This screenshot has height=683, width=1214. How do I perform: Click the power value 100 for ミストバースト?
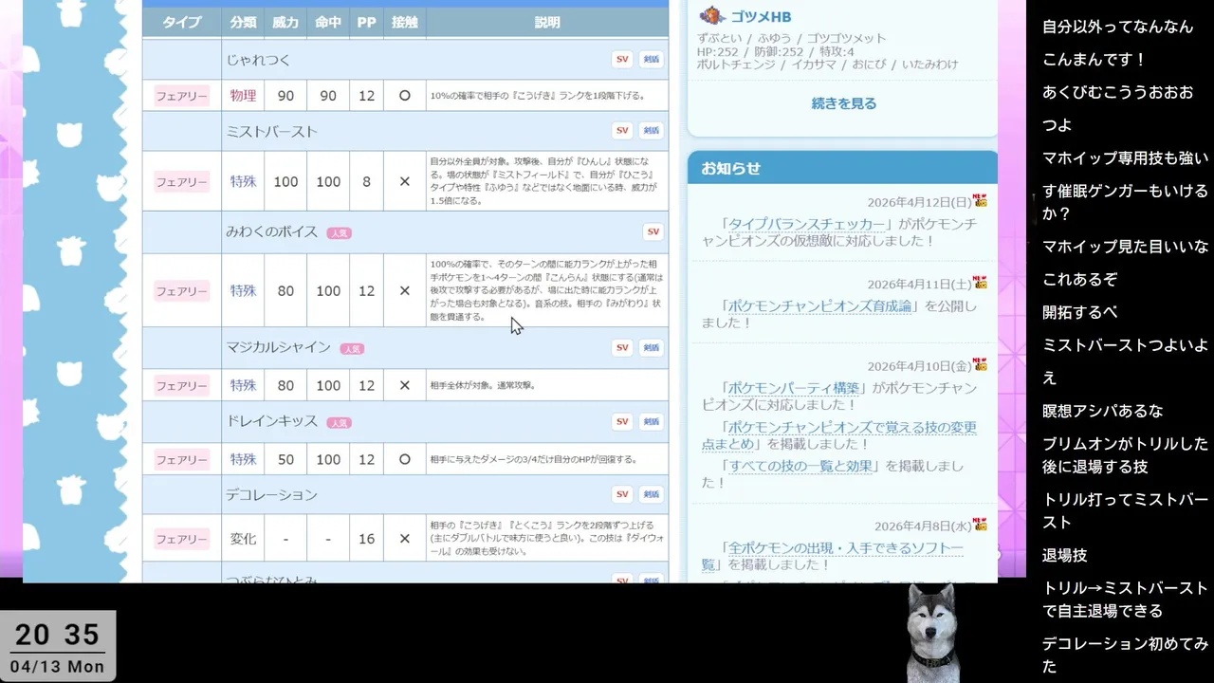pyautogui.click(x=285, y=181)
